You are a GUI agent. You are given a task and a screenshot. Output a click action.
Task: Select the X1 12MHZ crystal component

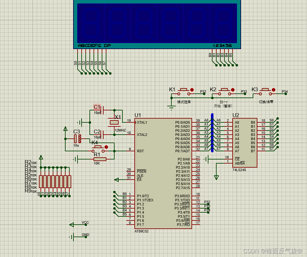coord(114,123)
